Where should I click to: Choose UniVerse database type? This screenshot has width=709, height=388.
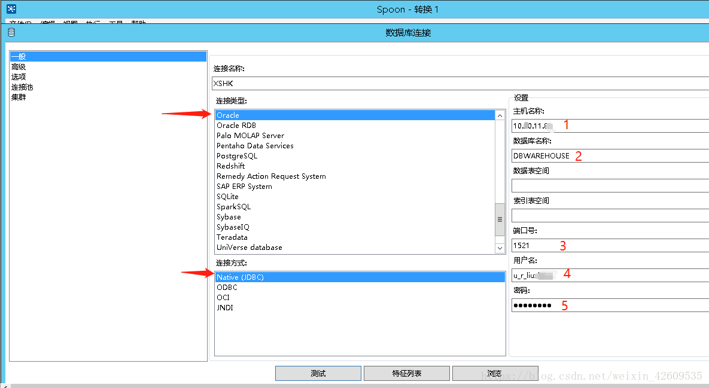pyautogui.click(x=249, y=248)
